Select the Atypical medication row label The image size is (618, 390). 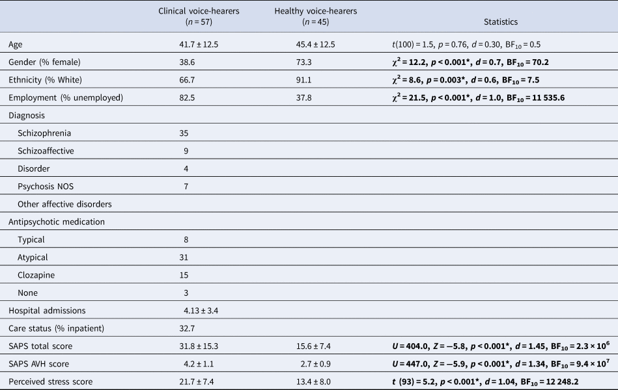tap(33, 257)
